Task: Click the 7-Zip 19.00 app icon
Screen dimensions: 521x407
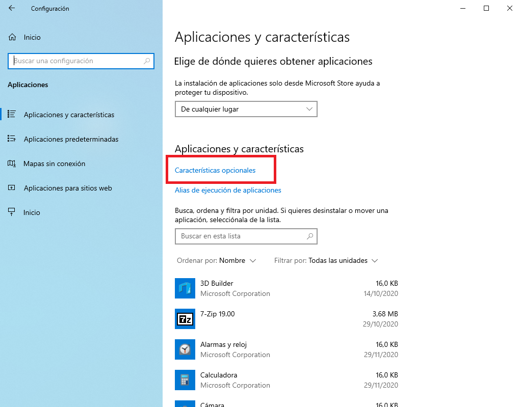Action: click(184, 319)
